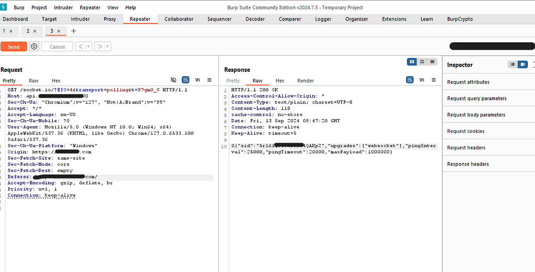This screenshot has height=272, width=535.
Task: Select request Pretty view tab
Action: 9,81
